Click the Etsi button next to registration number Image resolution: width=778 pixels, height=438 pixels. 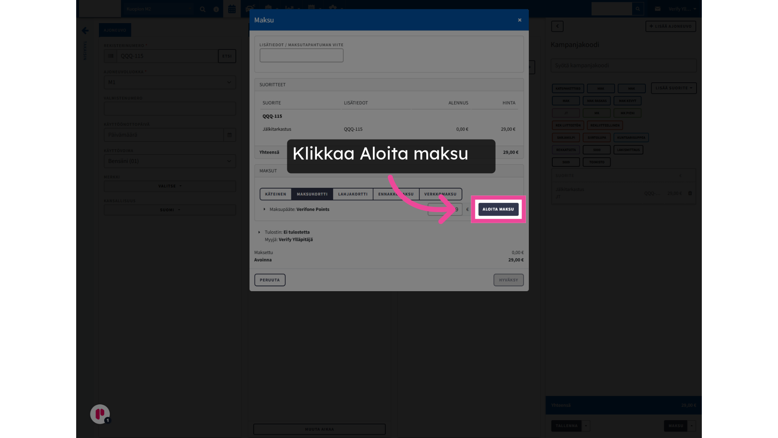point(227,56)
